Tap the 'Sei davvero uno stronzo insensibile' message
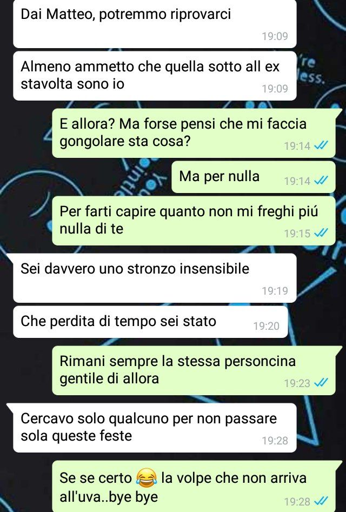346x512 pixels. [155, 278]
